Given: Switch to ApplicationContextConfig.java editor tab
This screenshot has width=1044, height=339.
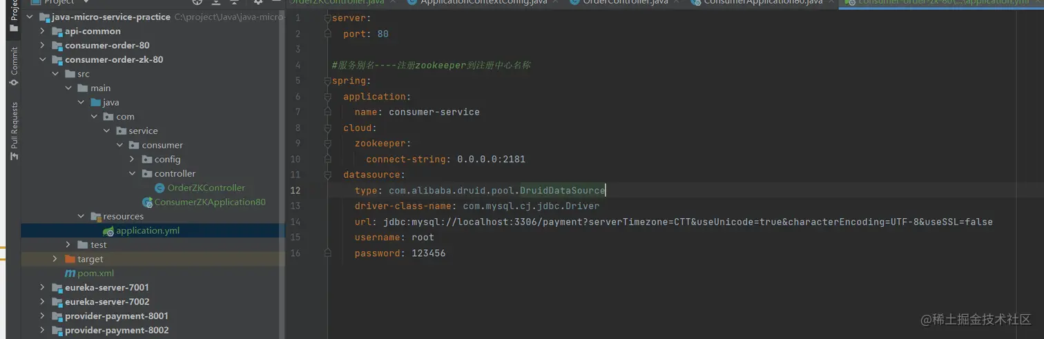Looking at the screenshot, I should [483, 2].
